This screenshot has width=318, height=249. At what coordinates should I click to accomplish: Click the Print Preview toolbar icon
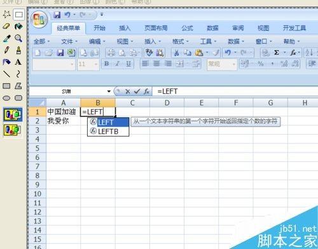(x=122, y=53)
